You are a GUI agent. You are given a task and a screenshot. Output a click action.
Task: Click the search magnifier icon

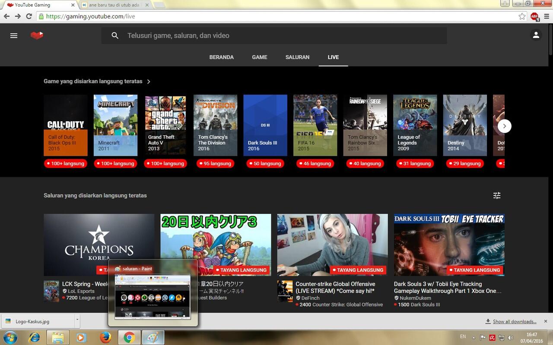click(x=115, y=35)
